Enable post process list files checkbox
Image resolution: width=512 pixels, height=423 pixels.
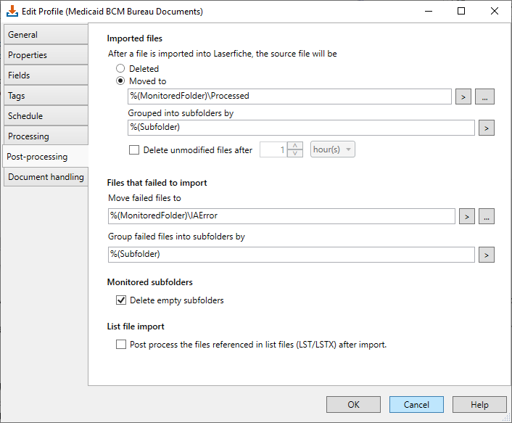pos(121,345)
